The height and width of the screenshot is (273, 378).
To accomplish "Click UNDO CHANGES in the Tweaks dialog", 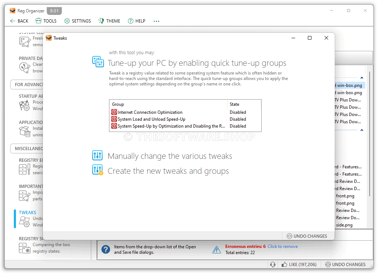I will coord(307,236).
